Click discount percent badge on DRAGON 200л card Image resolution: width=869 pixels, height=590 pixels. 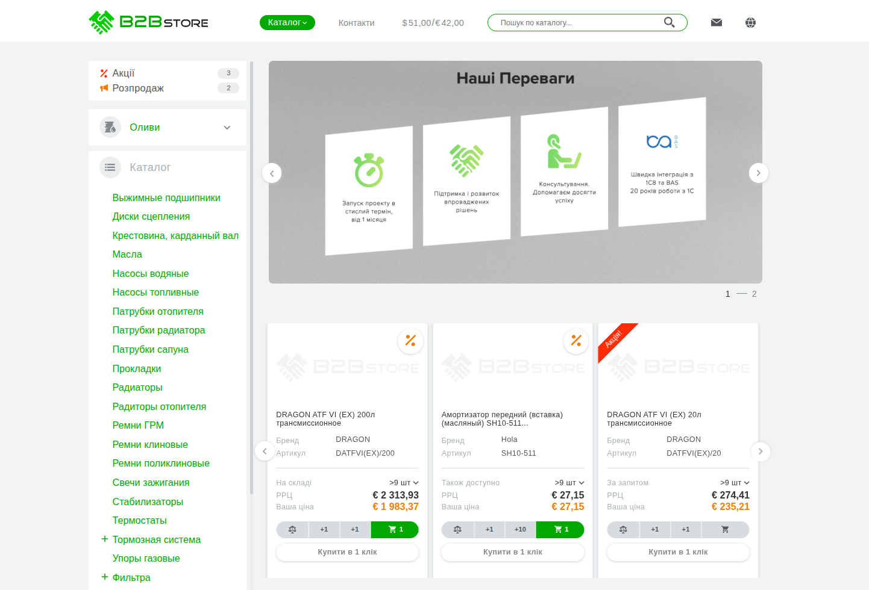point(410,341)
